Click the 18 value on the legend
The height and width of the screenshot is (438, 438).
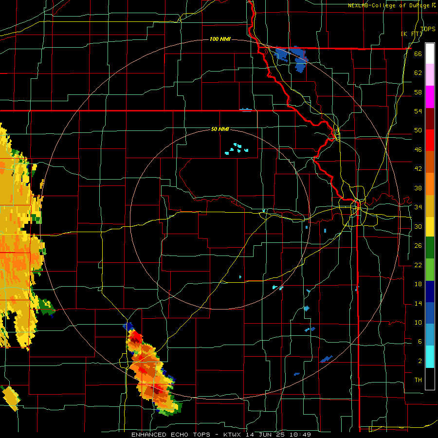[418, 284]
